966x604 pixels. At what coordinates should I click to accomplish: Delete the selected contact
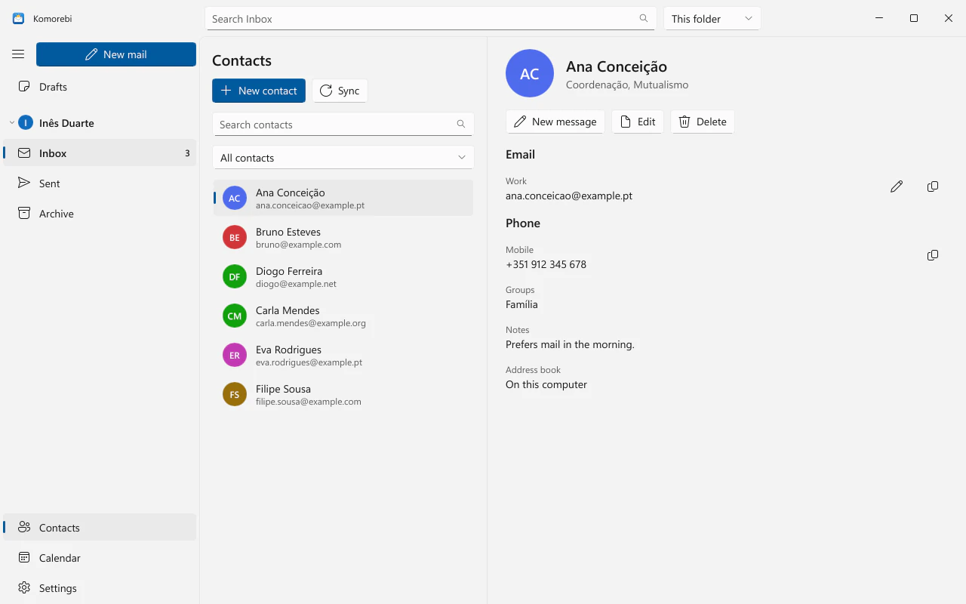click(703, 122)
